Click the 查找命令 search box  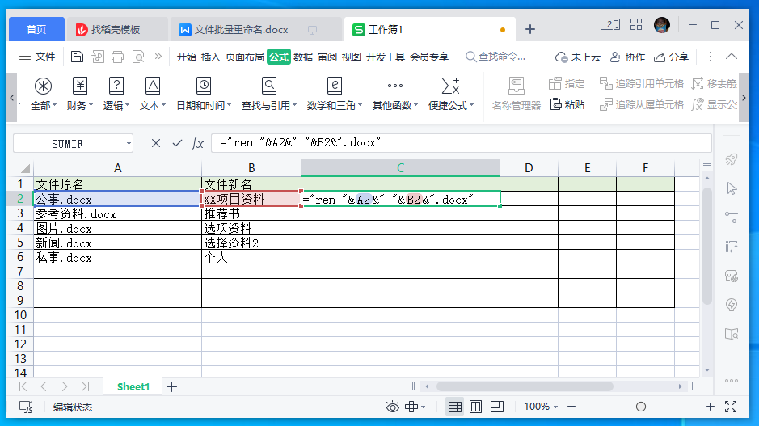pyautogui.click(x=495, y=57)
